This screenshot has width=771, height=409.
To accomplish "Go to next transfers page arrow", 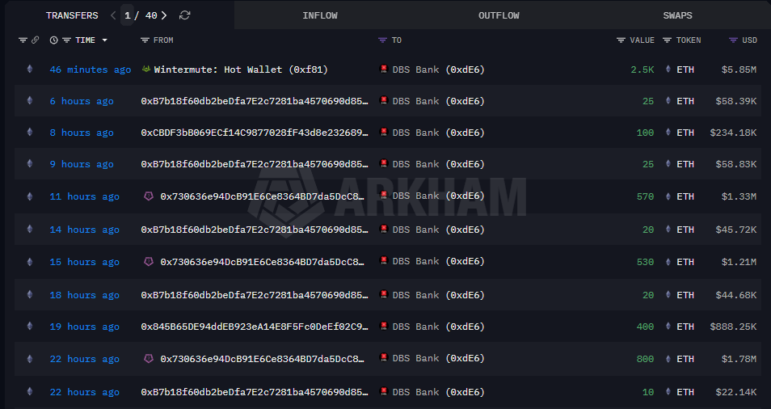I will tap(164, 15).
